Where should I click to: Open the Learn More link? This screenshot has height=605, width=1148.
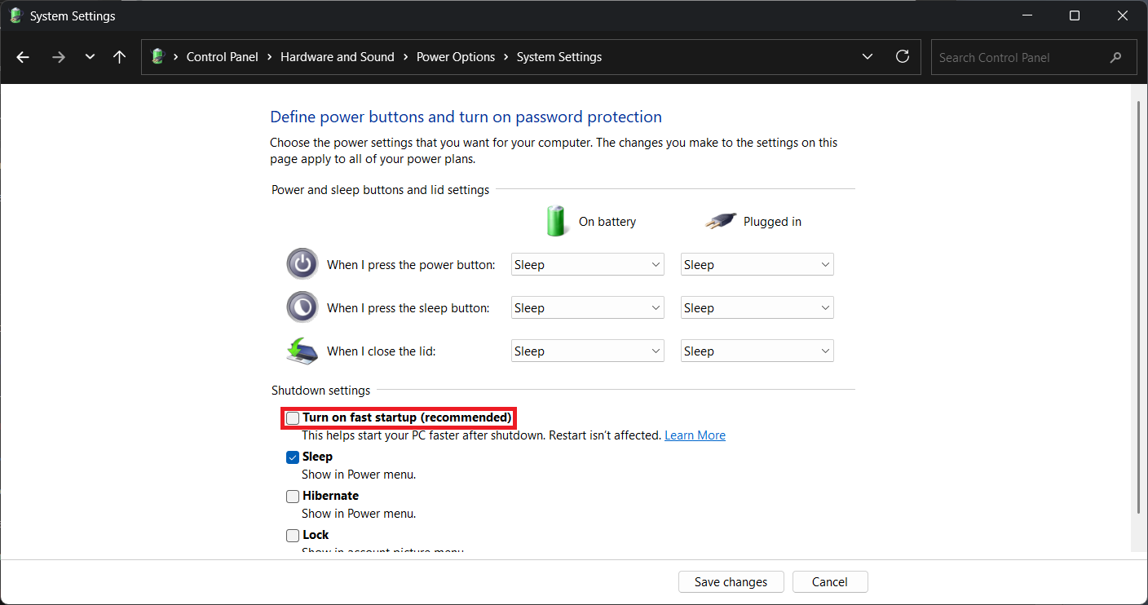pyautogui.click(x=695, y=435)
